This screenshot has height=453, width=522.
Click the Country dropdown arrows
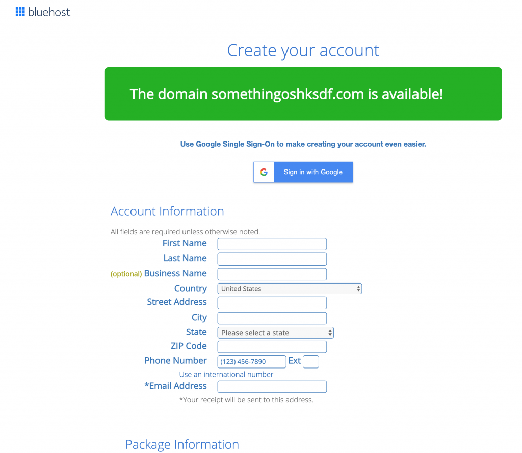(x=358, y=289)
